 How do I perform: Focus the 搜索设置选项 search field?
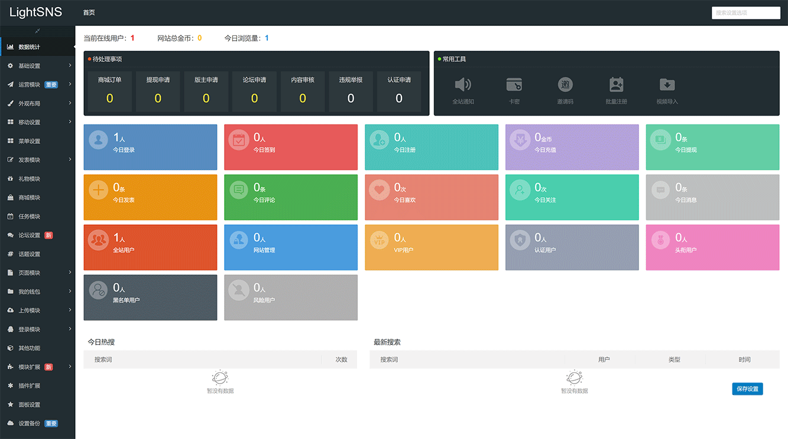click(x=745, y=12)
